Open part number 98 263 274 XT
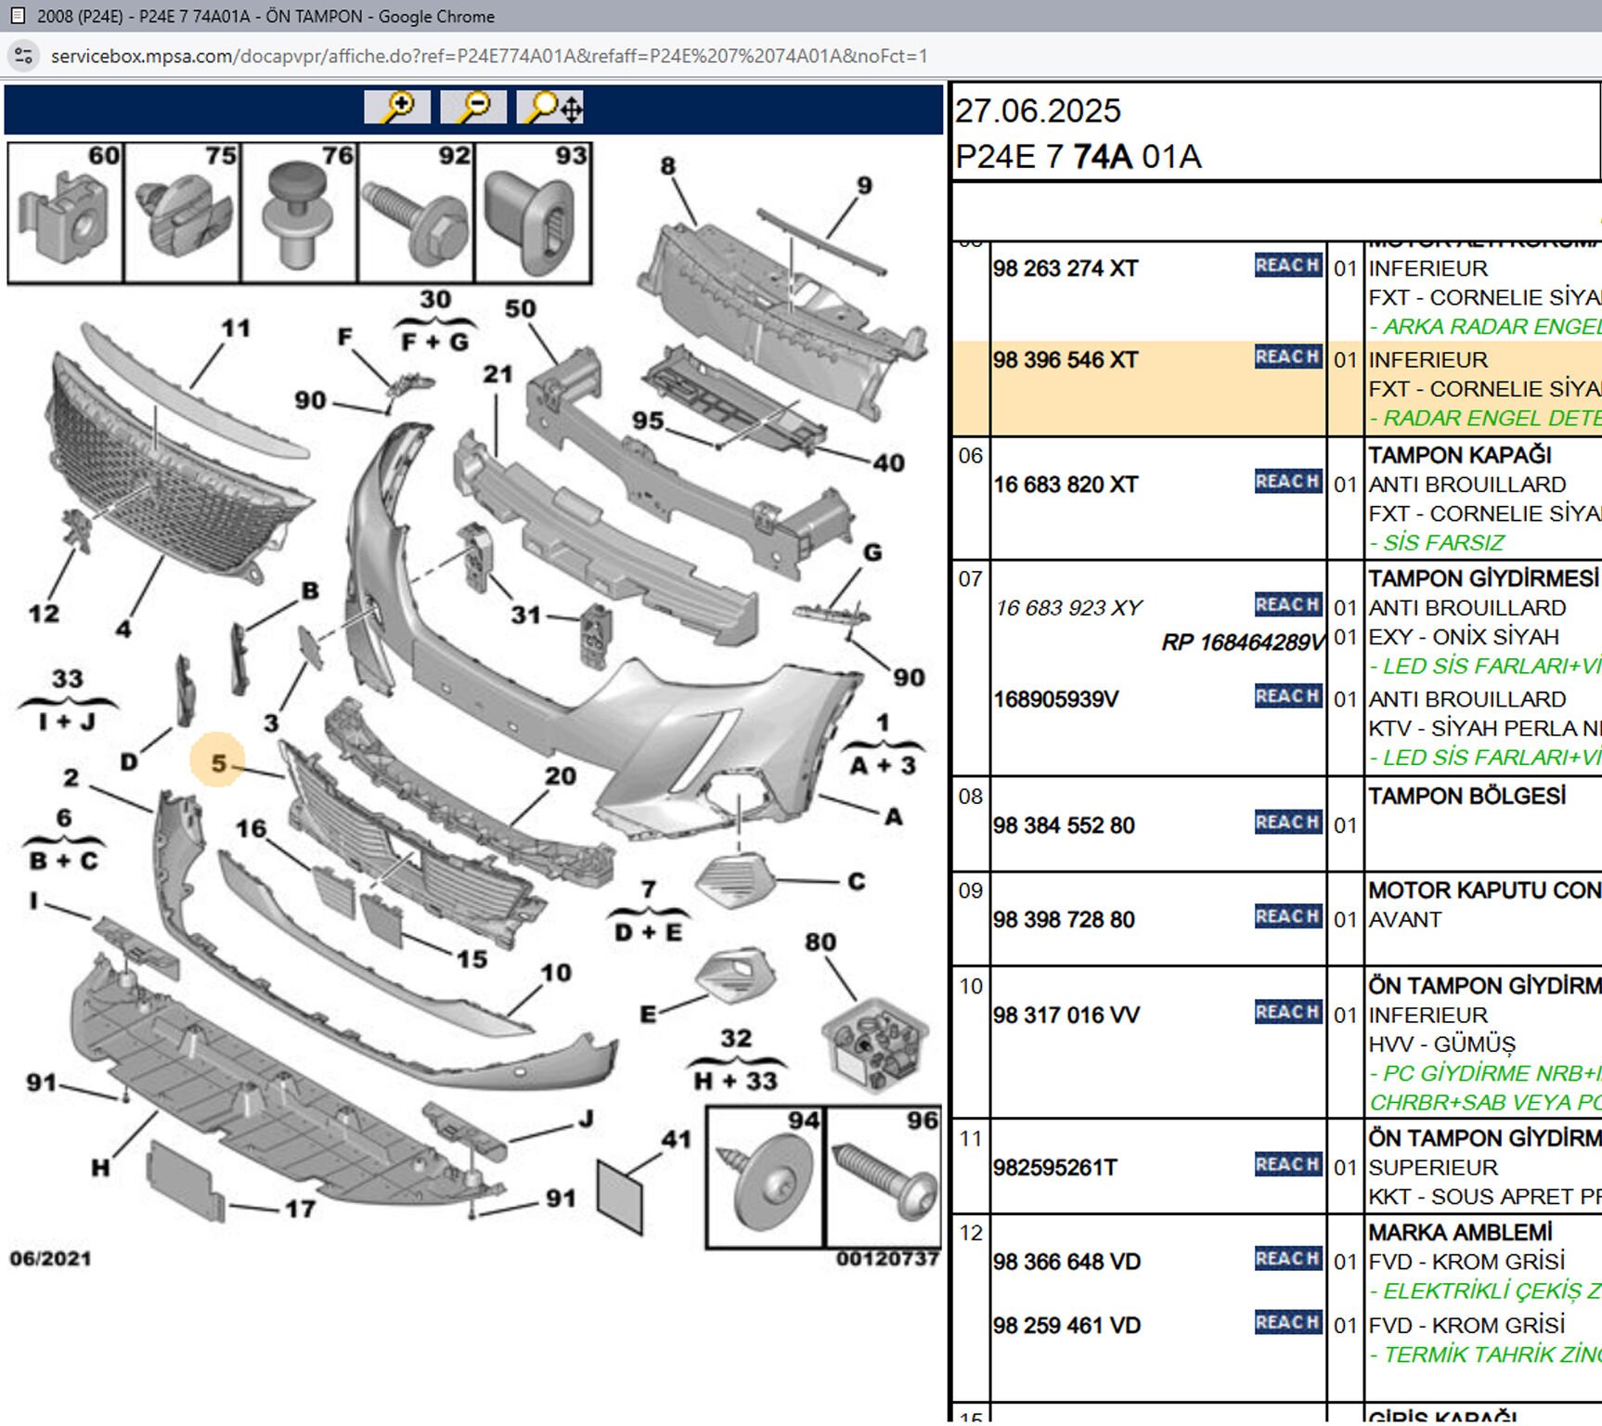This screenshot has width=1602, height=1426. pos(1066,268)
